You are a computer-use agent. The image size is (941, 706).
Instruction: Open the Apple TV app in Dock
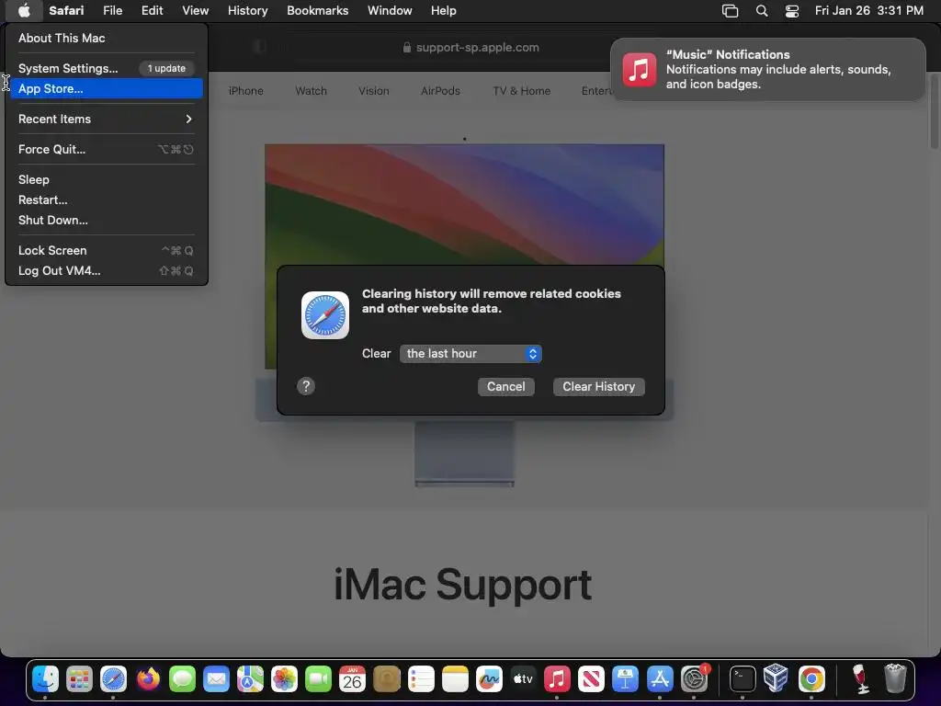[x=523, y=679]
